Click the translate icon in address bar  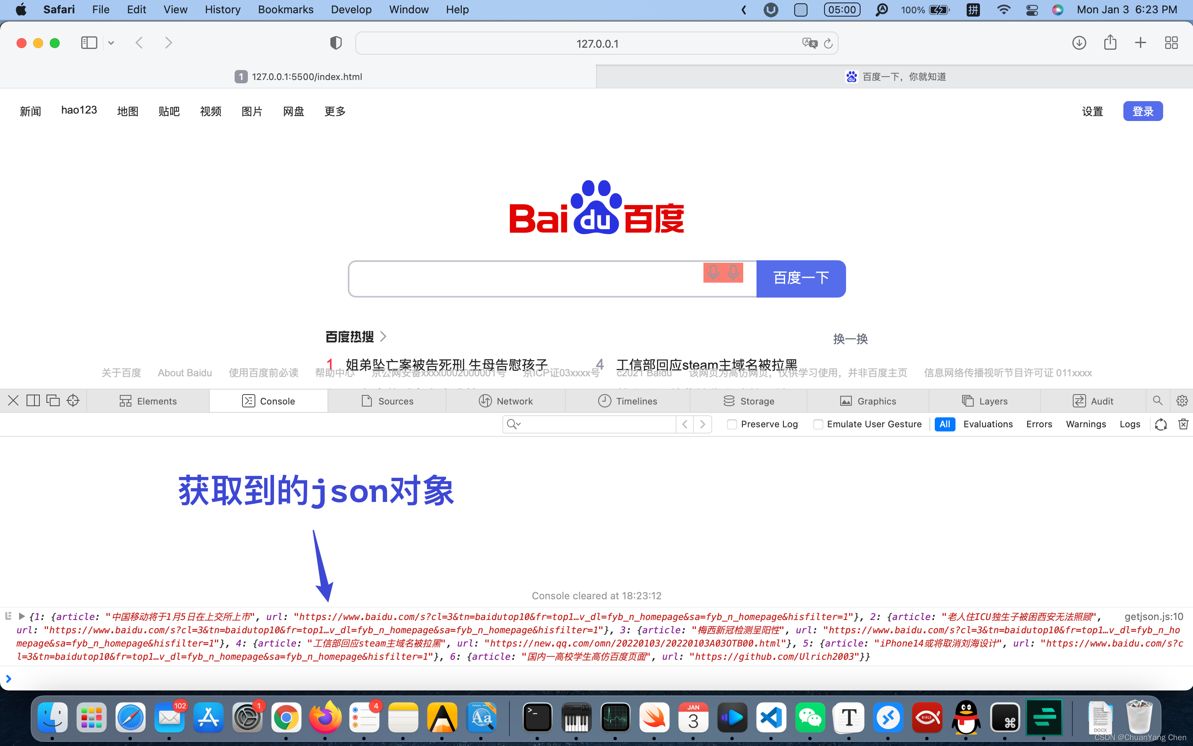click(810, 44)
